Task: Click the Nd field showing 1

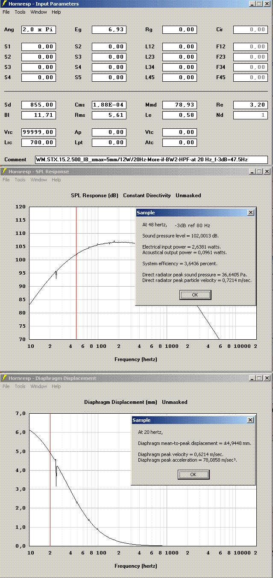Action: click(x=250, y=115)
